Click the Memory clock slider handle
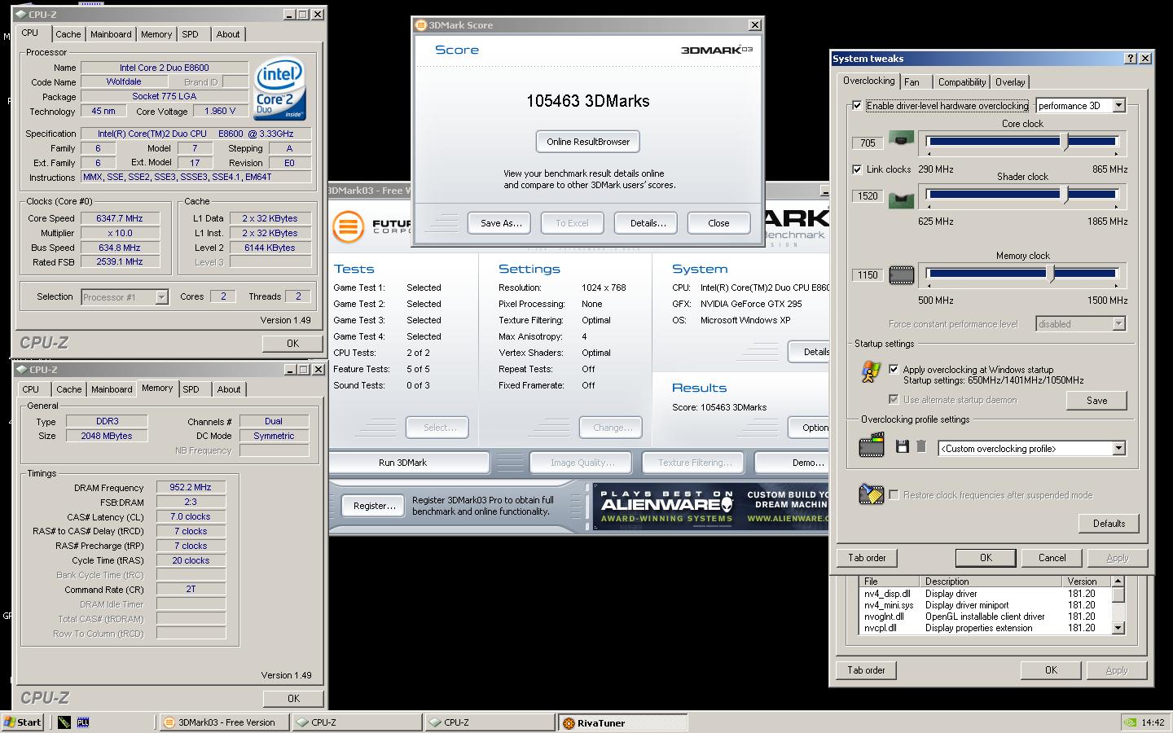This screenshot has height=733, width=1173. click(x=1051, y=274)
